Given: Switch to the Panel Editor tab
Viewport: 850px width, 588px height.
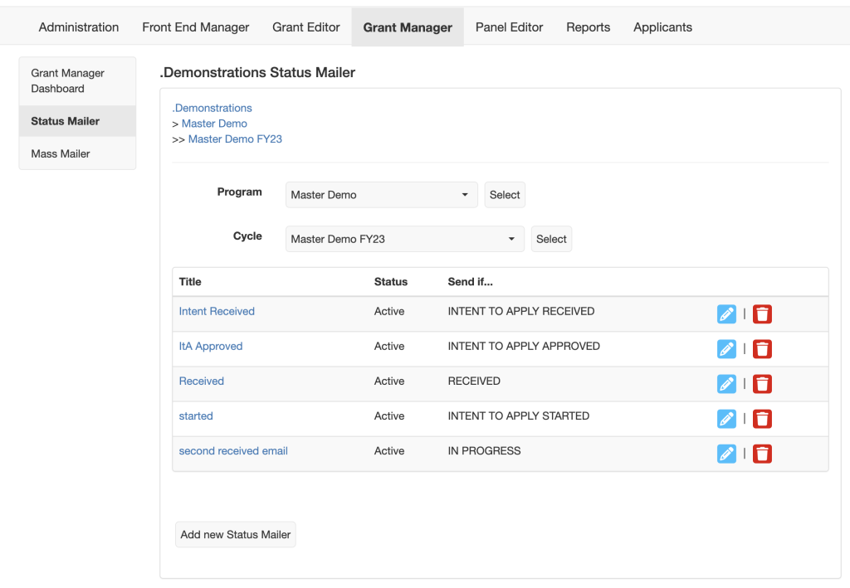Looking at the screenshot, I should (509, 27).
